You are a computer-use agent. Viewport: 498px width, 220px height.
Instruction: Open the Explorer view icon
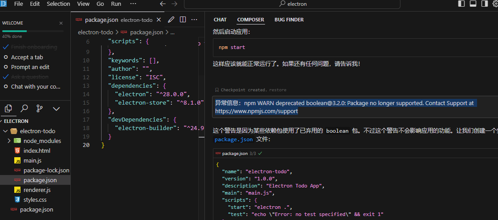pos(8,108)
